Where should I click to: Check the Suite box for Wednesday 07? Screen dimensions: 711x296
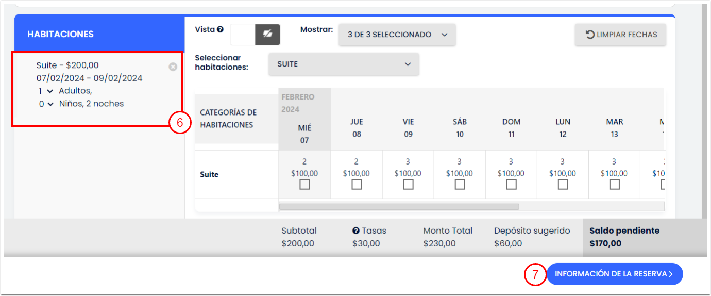[304, 184]
